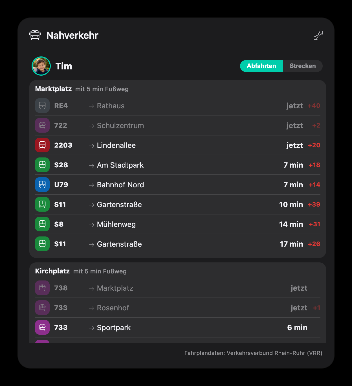
Task: Select Gartenstraße destination with +39 delay
Action: click(x=119, y=205)
